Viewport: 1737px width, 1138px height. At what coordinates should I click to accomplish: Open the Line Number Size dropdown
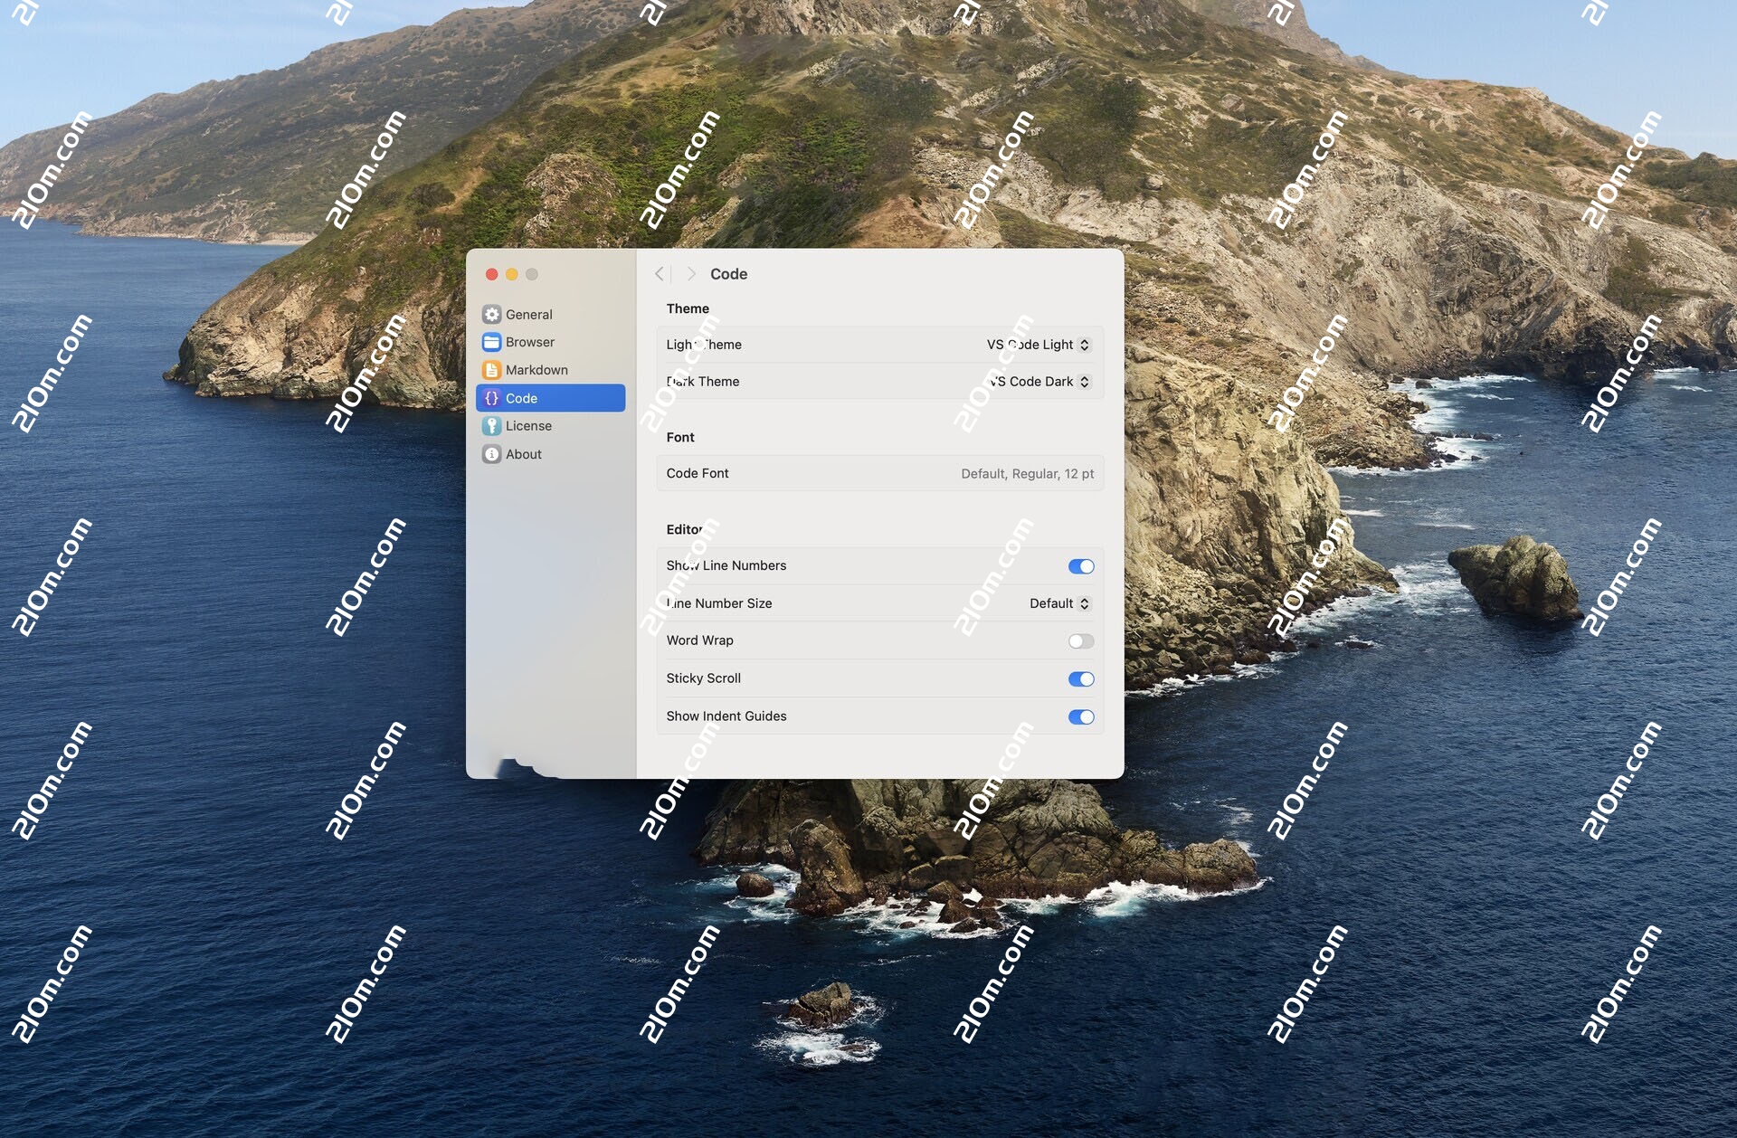1060,603
